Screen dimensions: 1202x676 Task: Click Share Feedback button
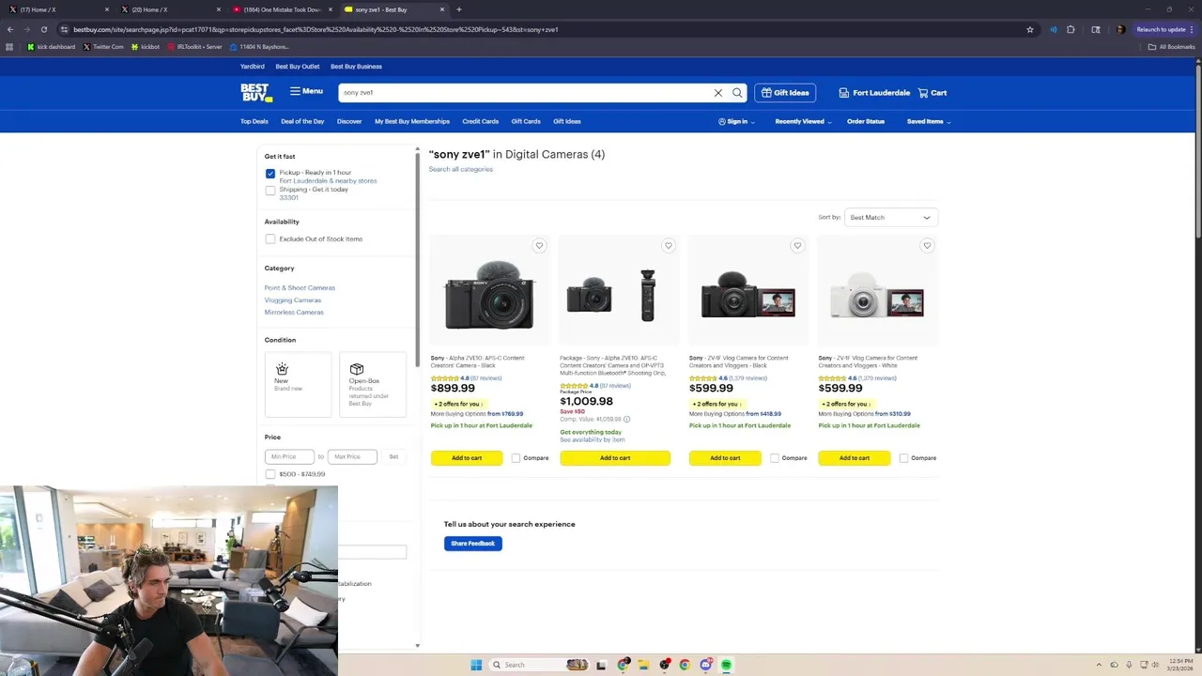point(473,544)
